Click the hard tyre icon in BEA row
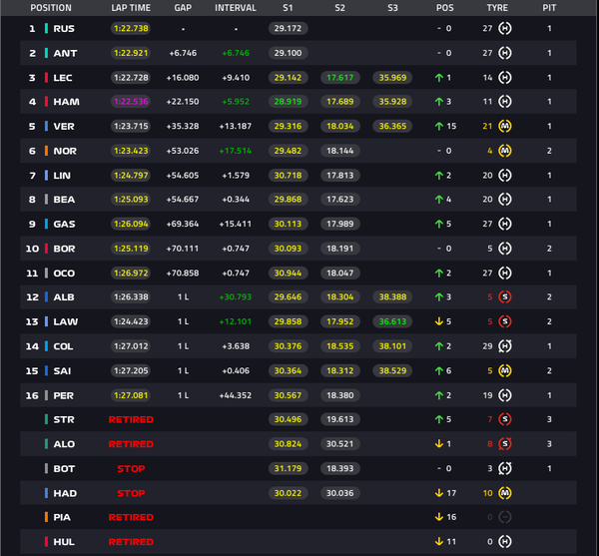The height and width of the screenshot is (556, 599). tap(504, 200)
